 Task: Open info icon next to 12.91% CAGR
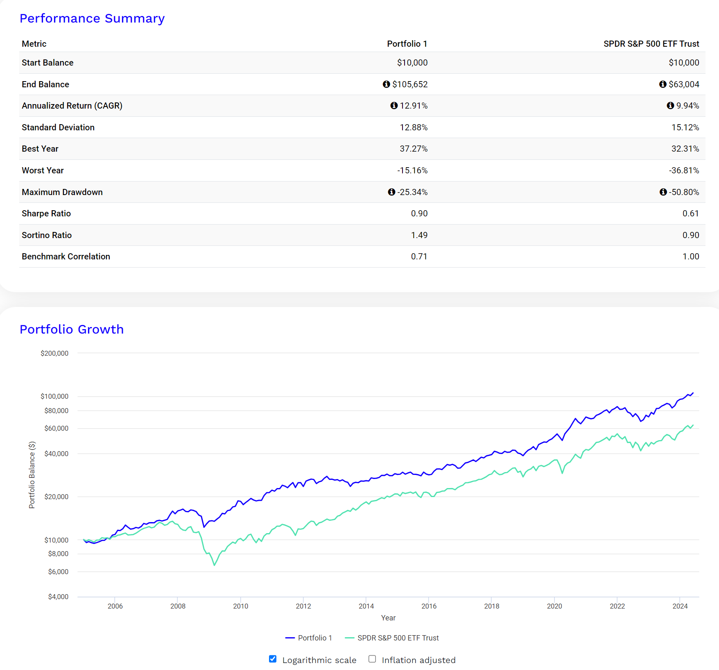(x=394, y=106)
